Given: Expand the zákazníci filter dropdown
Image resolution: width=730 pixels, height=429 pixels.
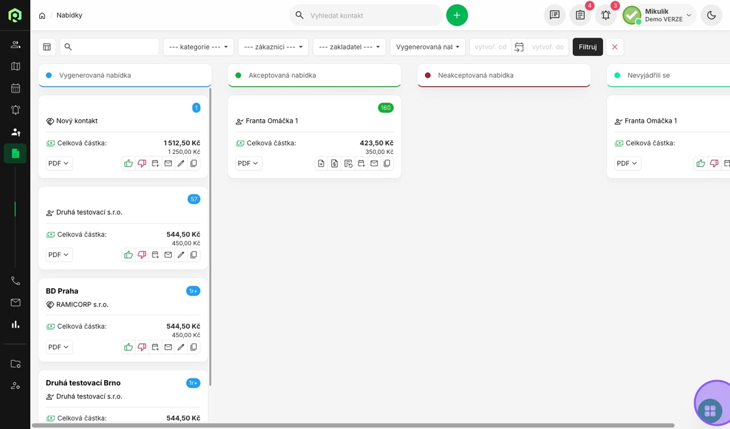Looking at the screenshot, I should click(x=273, y=47).
